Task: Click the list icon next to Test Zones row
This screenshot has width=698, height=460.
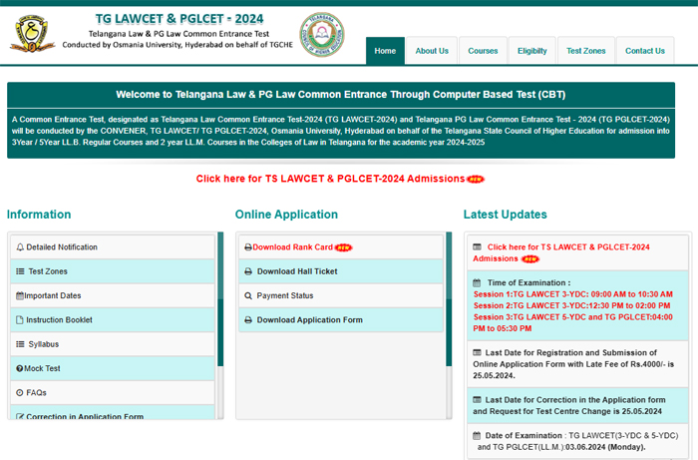Action: pyautogui.click(x=20, y=271)
